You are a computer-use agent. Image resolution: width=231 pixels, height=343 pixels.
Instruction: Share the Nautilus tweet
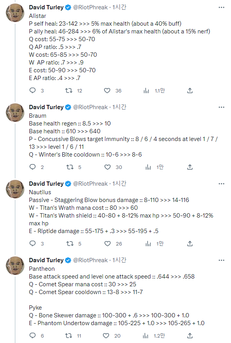point(190,244)
